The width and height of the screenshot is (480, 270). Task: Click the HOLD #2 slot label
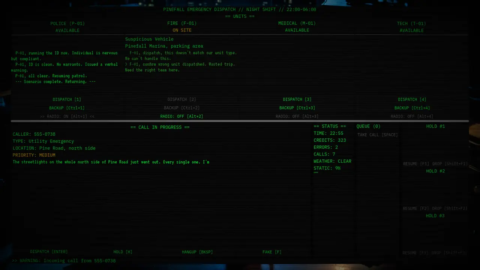[x=435, y=171]
